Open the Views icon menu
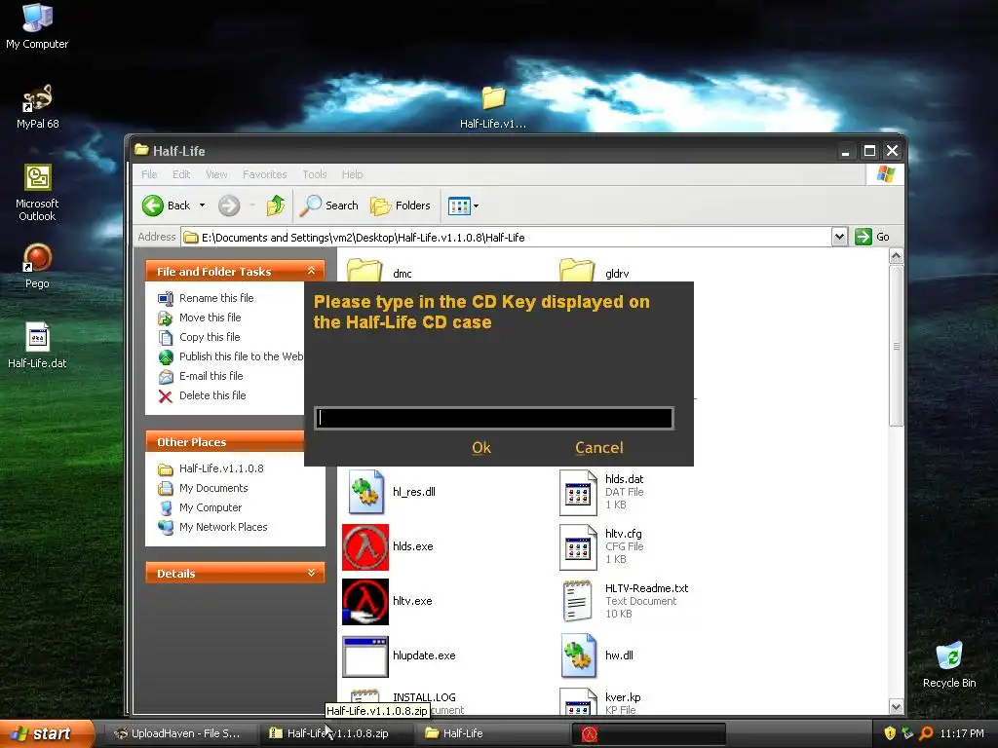Screen dimensions: 998x748 [463, 206]
